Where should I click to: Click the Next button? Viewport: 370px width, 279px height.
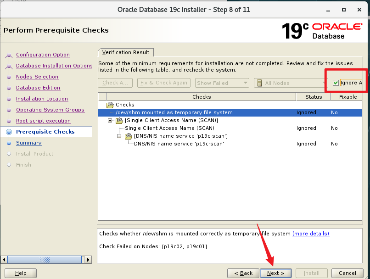(x=275, y=273)
